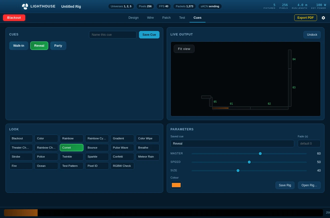
Task: Choose the Blackout look
Action: click(21, 138)
